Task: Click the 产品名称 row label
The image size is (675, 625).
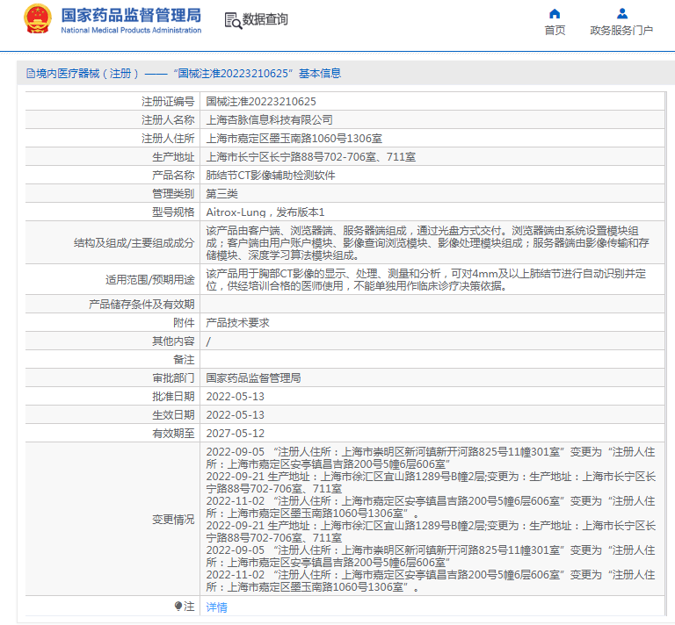Action: (173, 176)
